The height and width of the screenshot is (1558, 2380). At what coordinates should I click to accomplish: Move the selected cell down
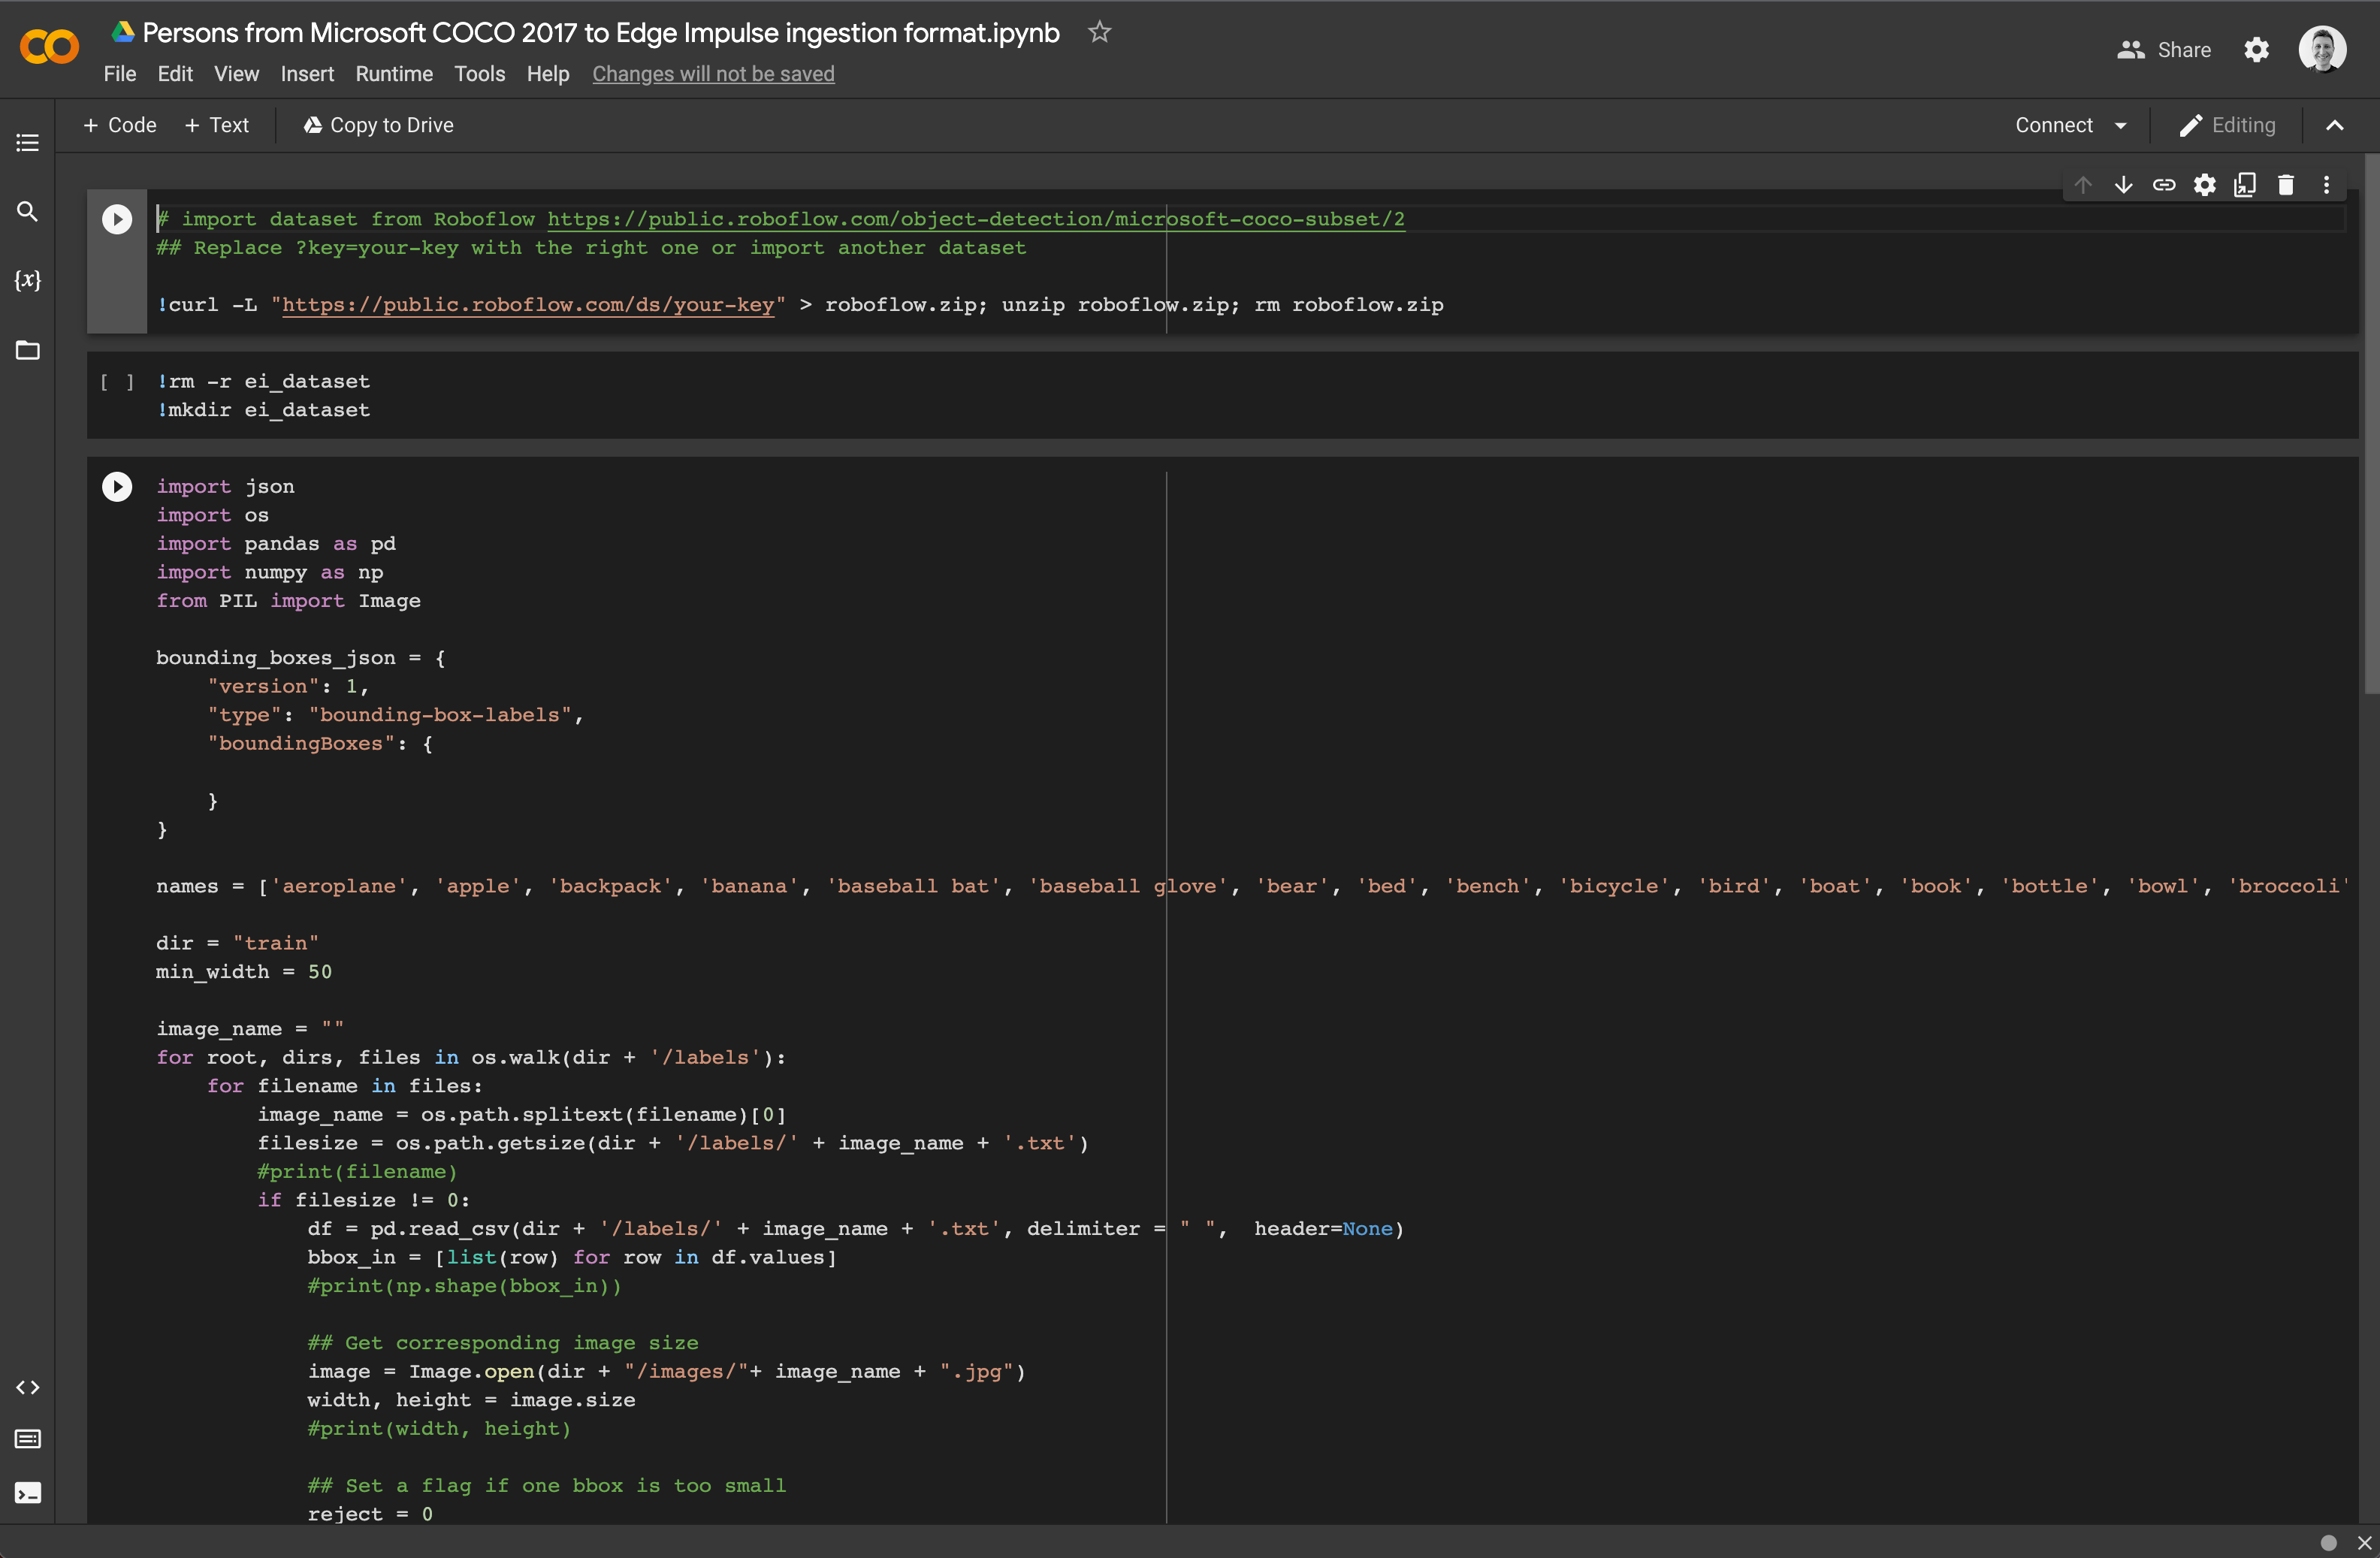pos(2123,185)
